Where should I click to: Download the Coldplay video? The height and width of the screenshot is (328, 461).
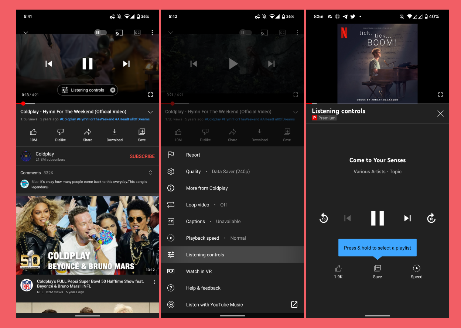point(115,134)
